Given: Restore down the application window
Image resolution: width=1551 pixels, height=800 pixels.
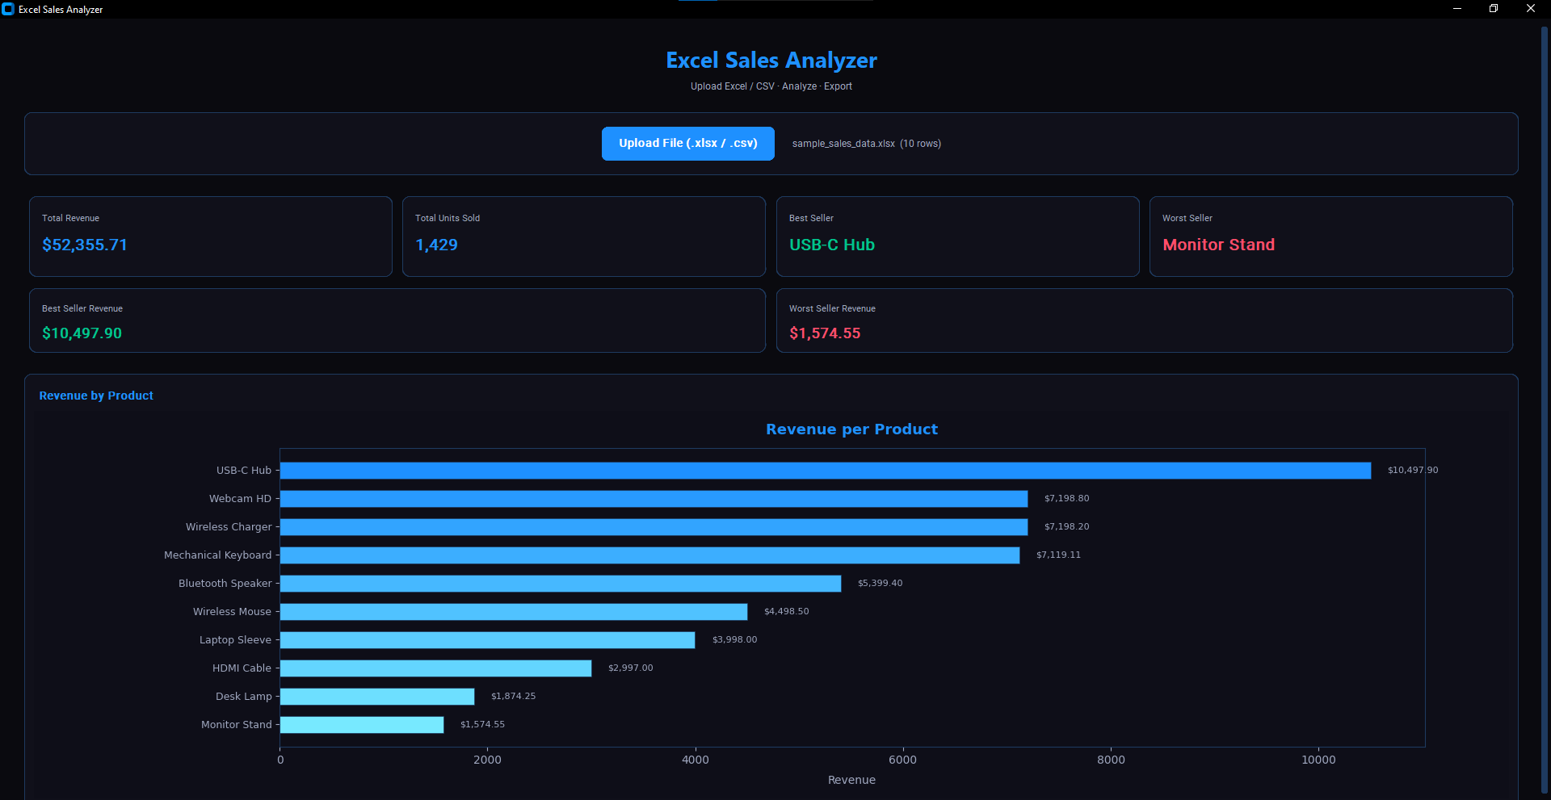Looking at the screenshot, I should tap(1493, 9).
